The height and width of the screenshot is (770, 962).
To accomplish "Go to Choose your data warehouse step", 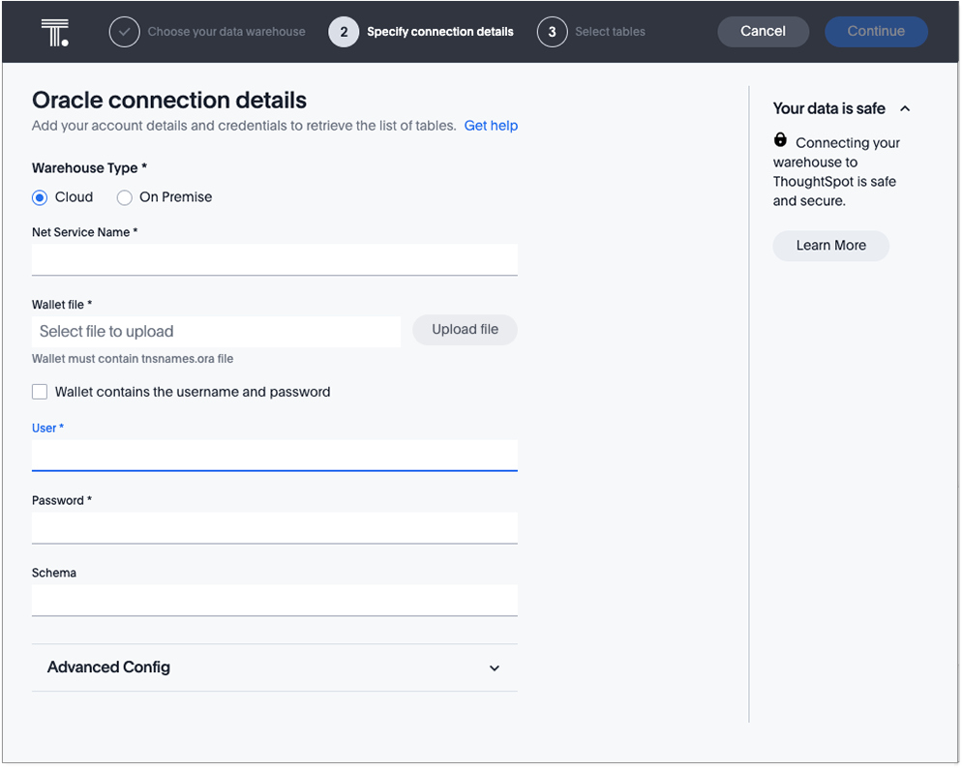I will 225,32.
